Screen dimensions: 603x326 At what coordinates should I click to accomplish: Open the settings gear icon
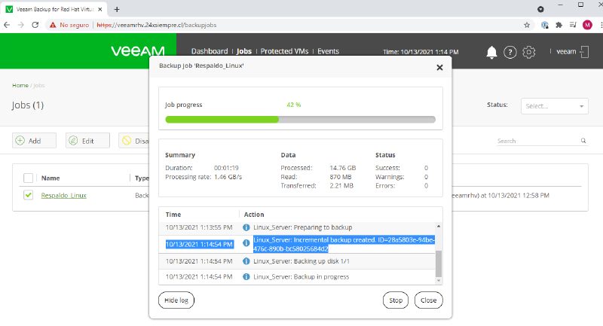[529, 52]
